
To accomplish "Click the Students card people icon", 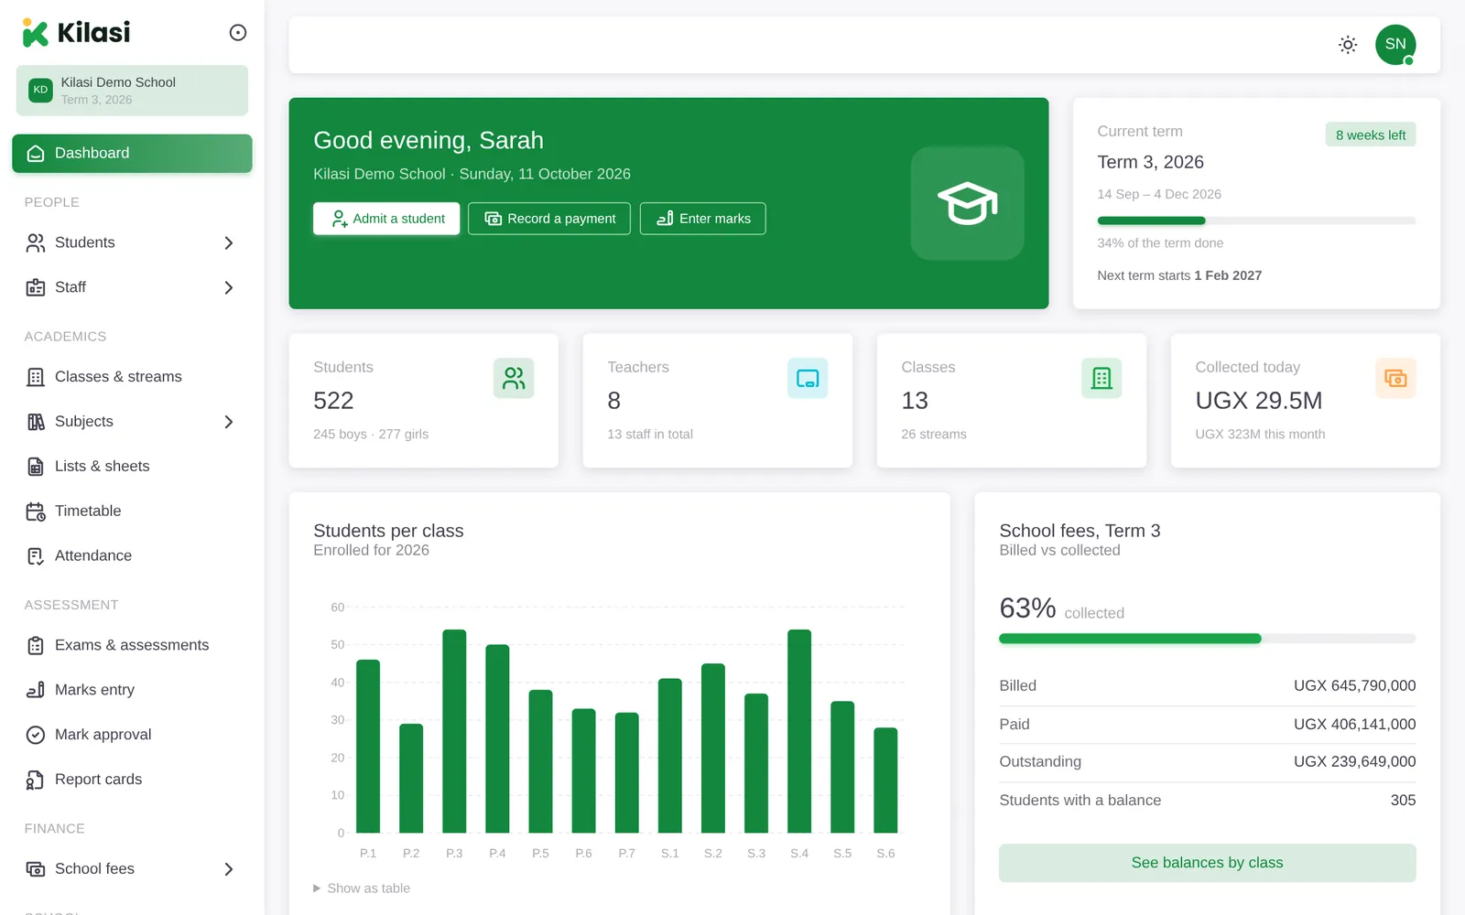I will pyautogui.click(x=514, y=378).
